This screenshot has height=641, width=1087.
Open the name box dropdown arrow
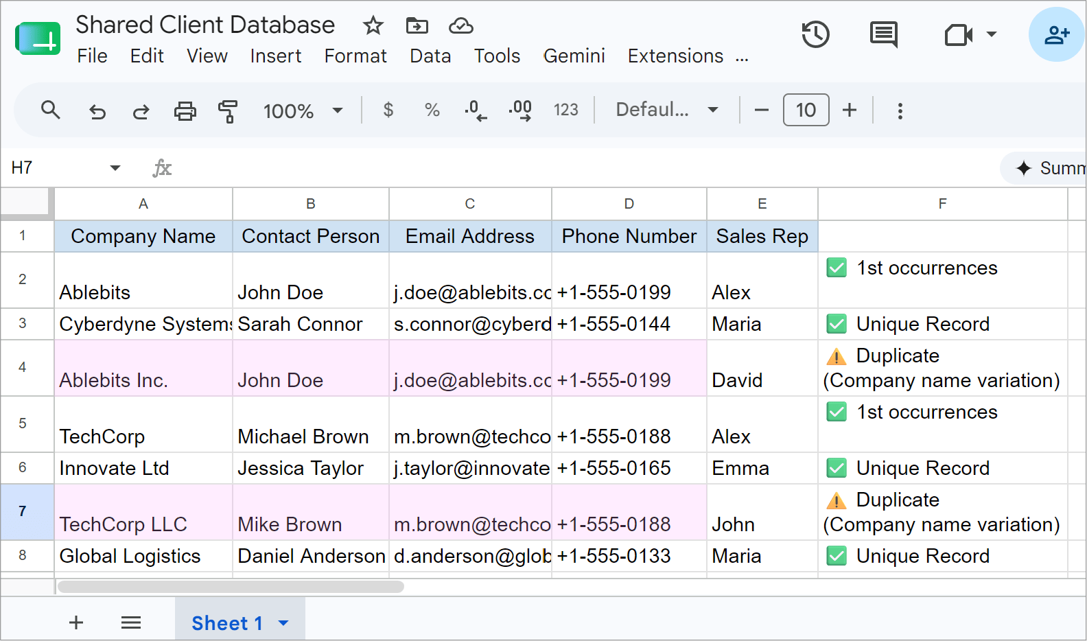point(115,168)
